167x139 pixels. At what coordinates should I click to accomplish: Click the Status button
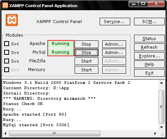(149, 39)
